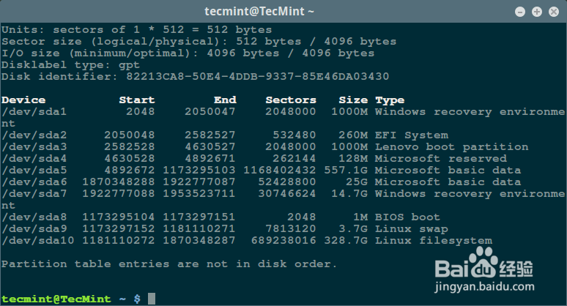
Task: Click the BIOS boot type text
Action: 407,217
